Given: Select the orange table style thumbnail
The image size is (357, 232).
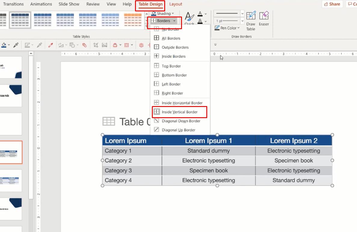Looking at the screenshot, I should click(133, 20).
